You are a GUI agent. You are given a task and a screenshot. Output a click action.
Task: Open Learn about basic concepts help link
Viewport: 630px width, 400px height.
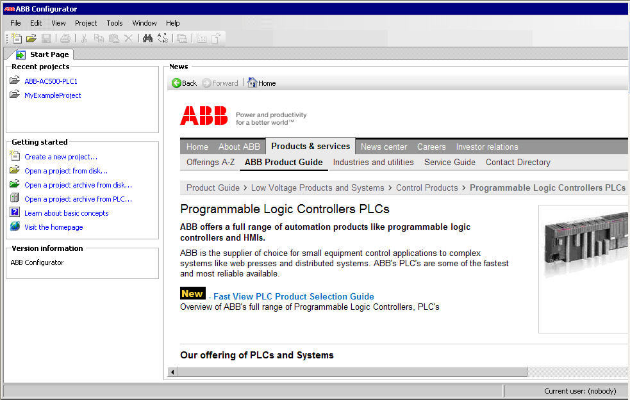(67, 213)
